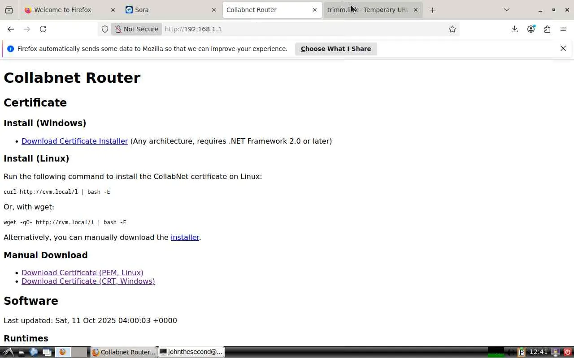
Task: Open the manual installer link
Action: pyautogui.click(x=185, y=237)
